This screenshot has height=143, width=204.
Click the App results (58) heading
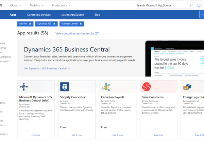pyautogui.click(x=33, y=33)
